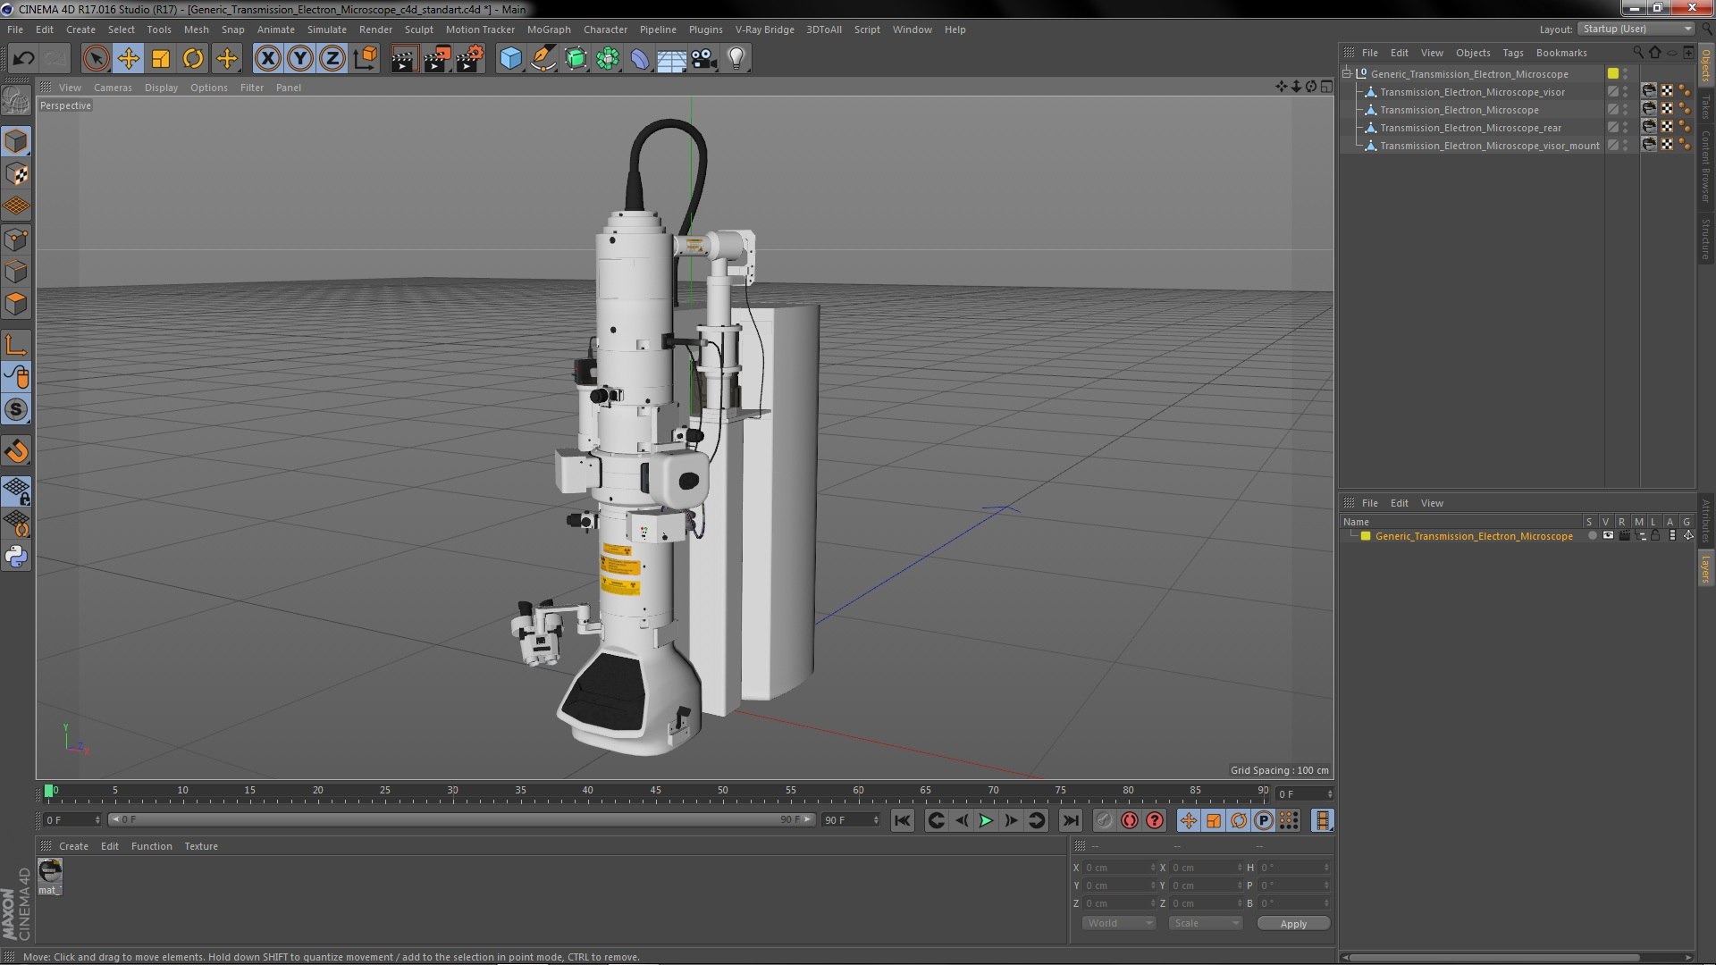Screen dimensions: 1716x965
Task: Click the timeline range slider bar
Action: (x=461, y=819)
